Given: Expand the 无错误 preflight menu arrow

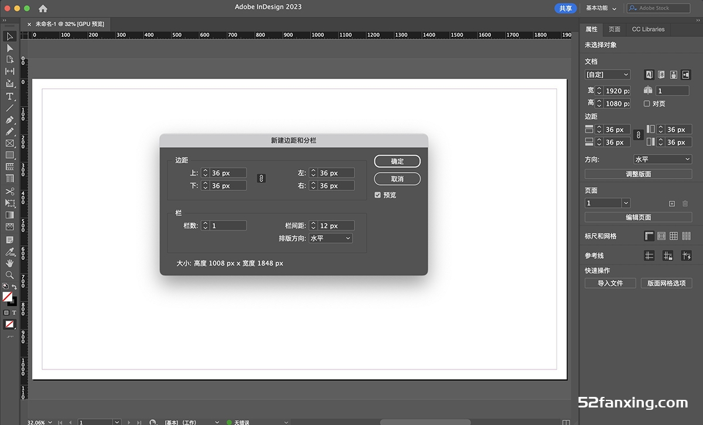Looking at the screenshot, I should click(x=286, y=422).
